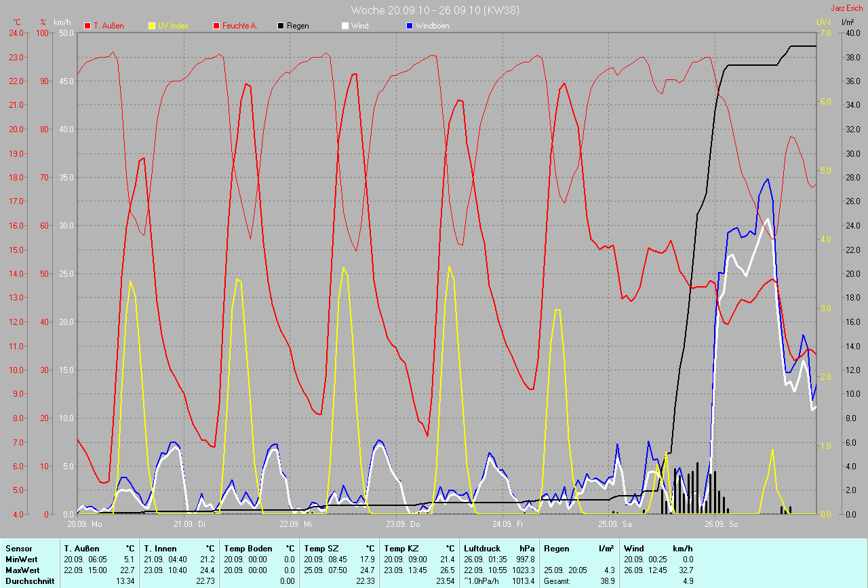Click the 24.09. Fr date marker
This screenshot has height=588, width=868.
[508, 524]
